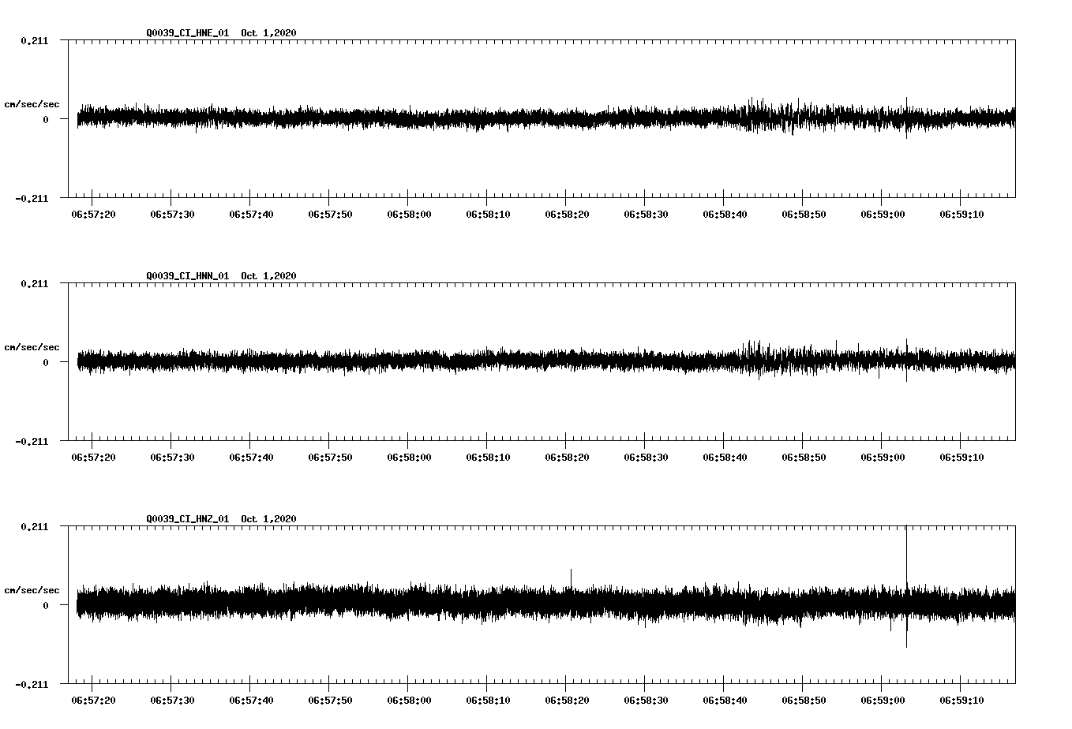
Task: Select the 0.211 upper amplitude value on HNE plot
Action: click(36, 39)
